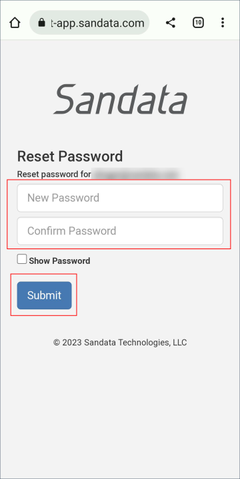Click the "Reset password for" caption
The height and width of the screenshot is (479, 240).
54,174
